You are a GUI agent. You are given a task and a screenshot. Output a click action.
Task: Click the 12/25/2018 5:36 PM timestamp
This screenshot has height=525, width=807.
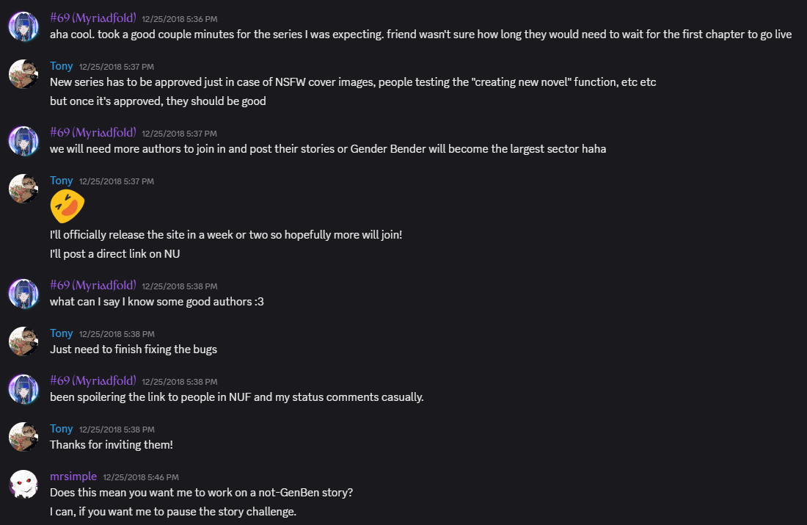[180, 18]
